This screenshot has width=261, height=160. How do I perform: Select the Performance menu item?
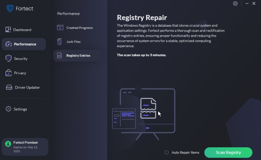(24, 44)
